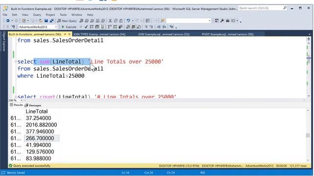Undo the last action
The height and width of the screenshot is (176, 314).
(129, 21)
